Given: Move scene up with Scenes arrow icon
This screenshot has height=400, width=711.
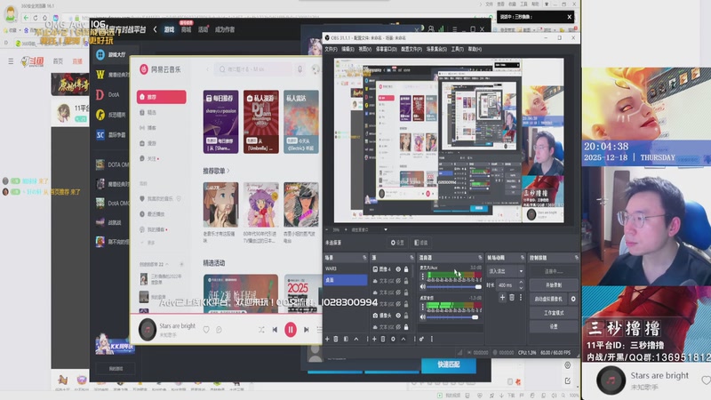Looking at the screenshot, I should [356, 339].
